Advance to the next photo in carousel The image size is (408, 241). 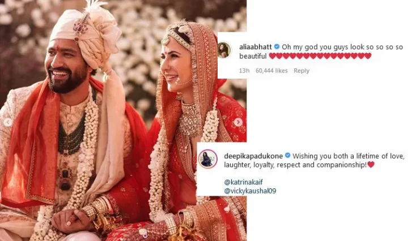(238, 122)
